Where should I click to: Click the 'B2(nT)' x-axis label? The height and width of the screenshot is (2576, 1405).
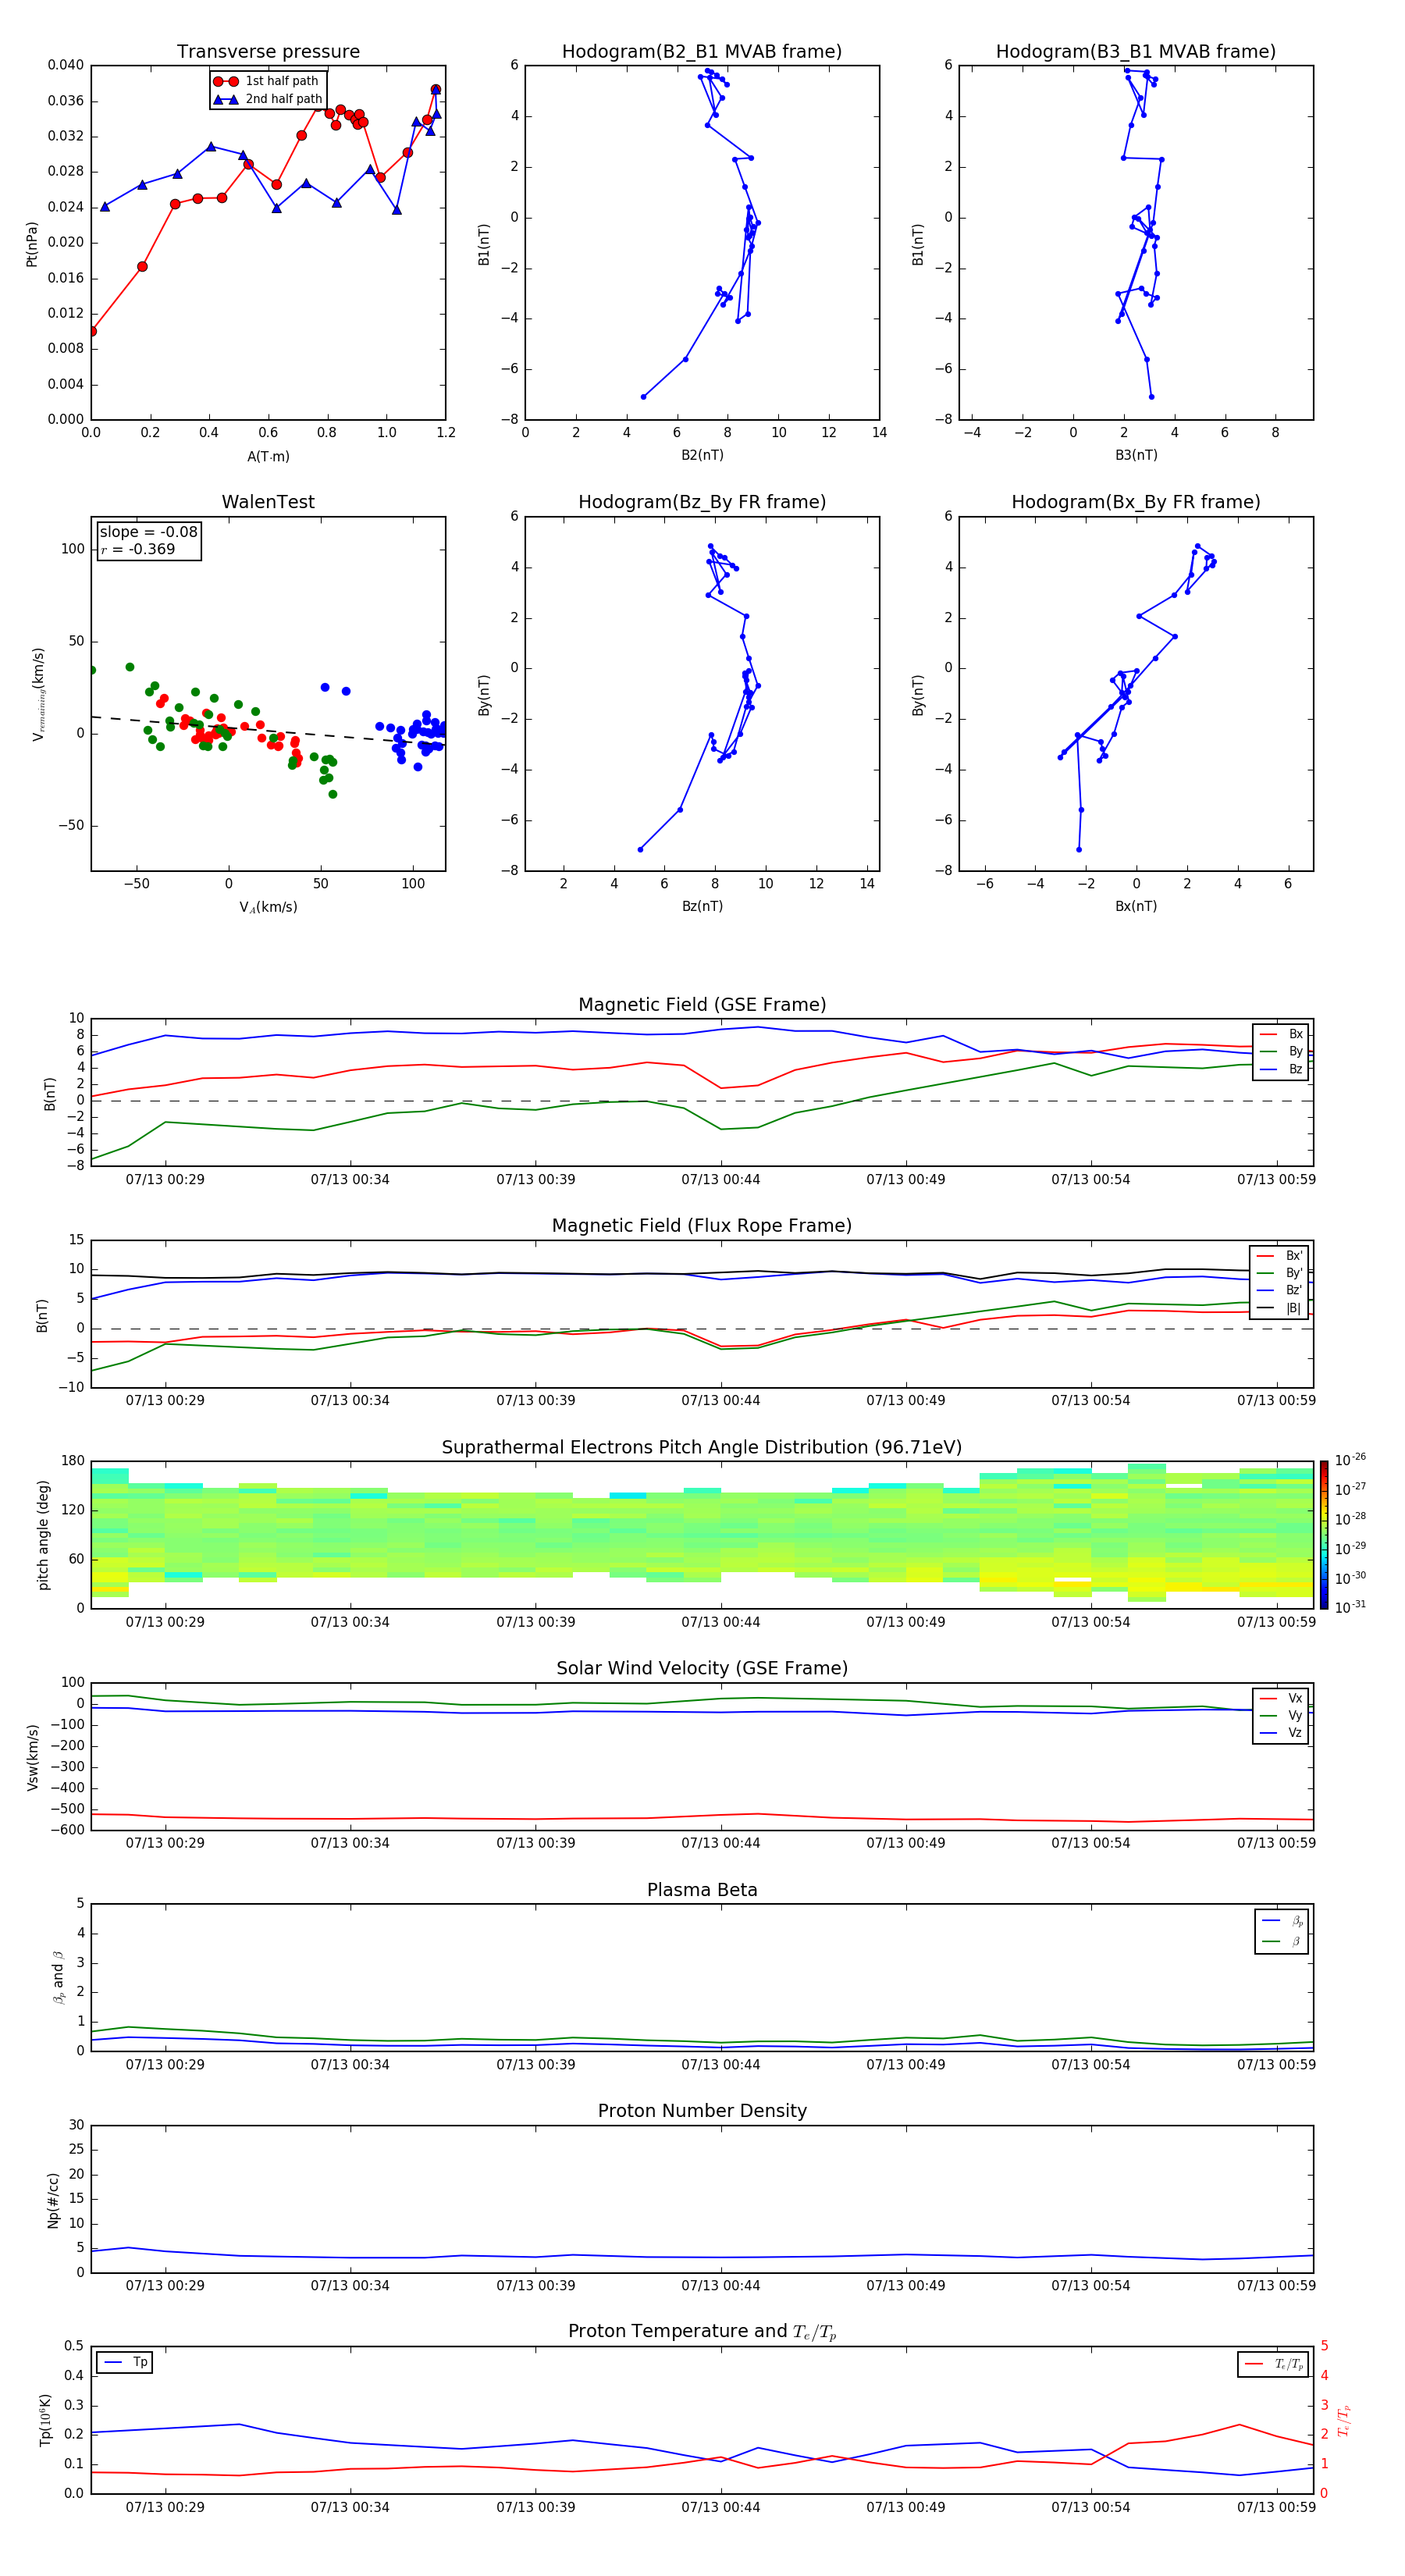pyautogui.click(x=702, y=455)
